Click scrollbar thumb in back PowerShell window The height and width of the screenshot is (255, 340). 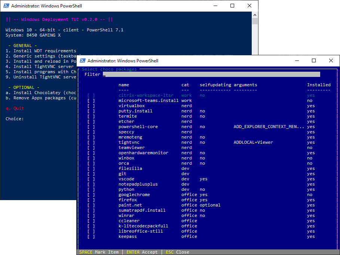point(255,21)
